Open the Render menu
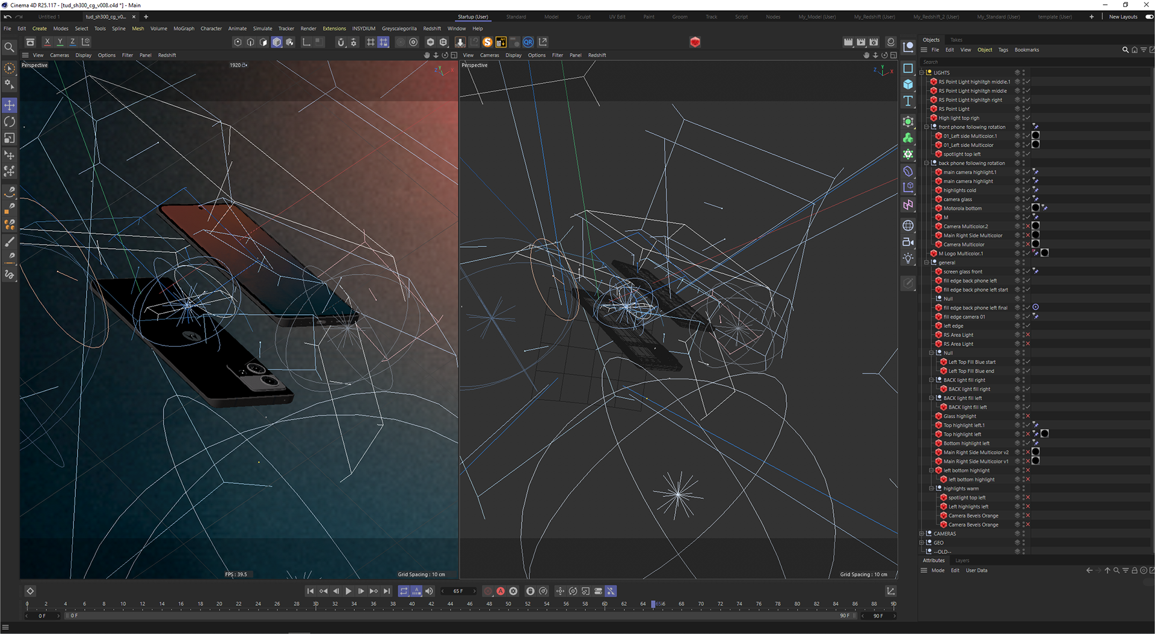The height and width of the screenshot is (634, 1155). point(308,28)
